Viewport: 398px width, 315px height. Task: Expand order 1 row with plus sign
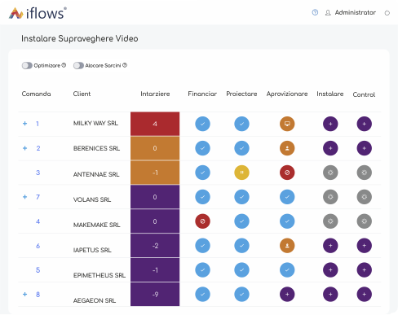pyautogui.click(x=24, y=124)
